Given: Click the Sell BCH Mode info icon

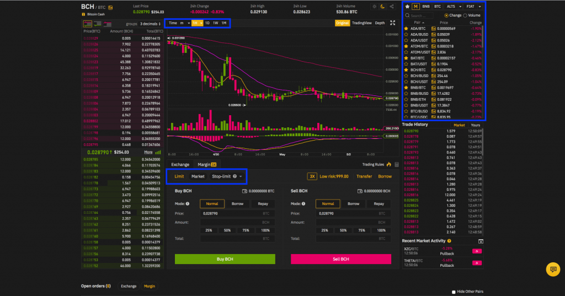Looking at the screenshot, I should (x=303, y=204).
